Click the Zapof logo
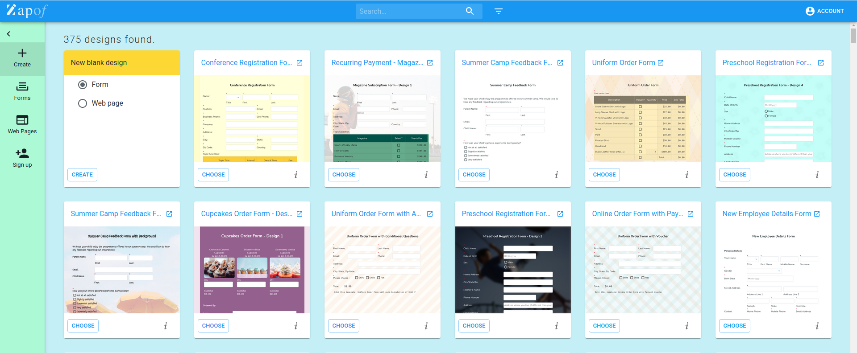857x353 pixels. tap(27, 11)
